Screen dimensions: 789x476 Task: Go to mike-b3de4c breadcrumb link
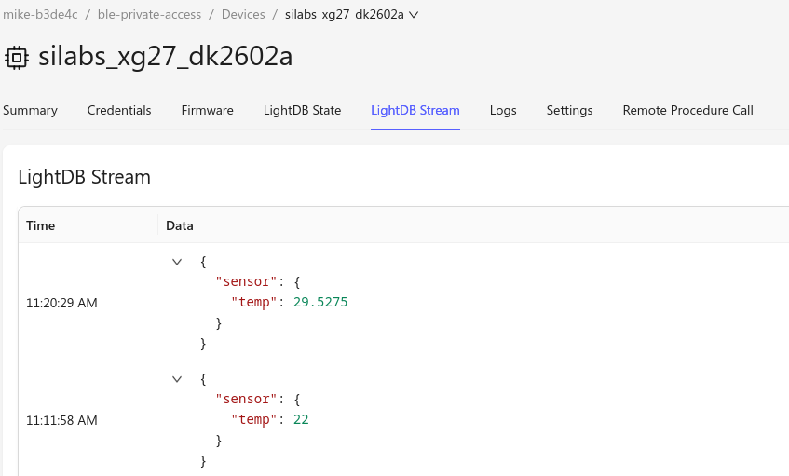click(x=40, y=15)
